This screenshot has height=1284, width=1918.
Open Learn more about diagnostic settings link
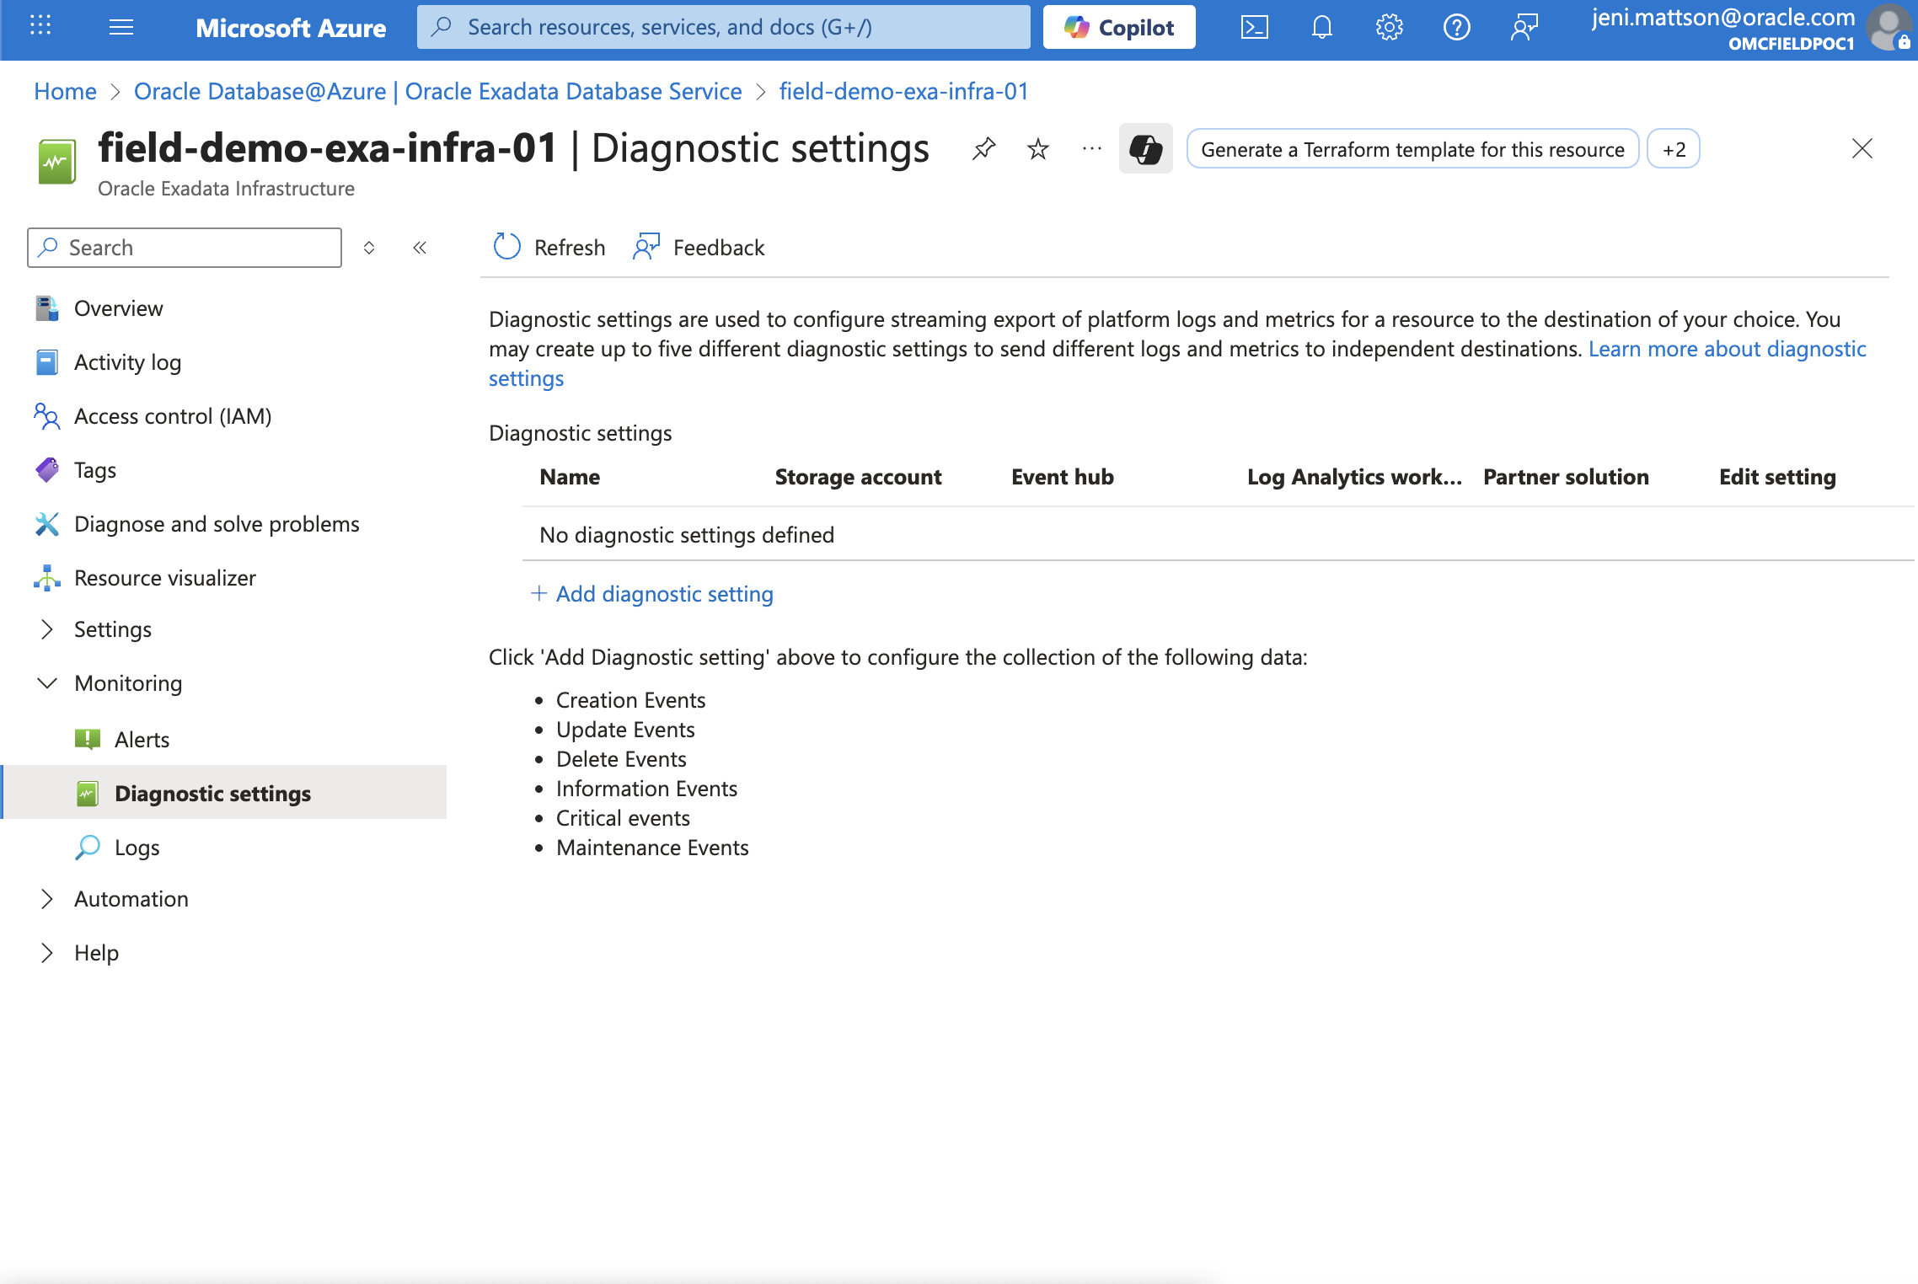click(x=1726, y=349)
